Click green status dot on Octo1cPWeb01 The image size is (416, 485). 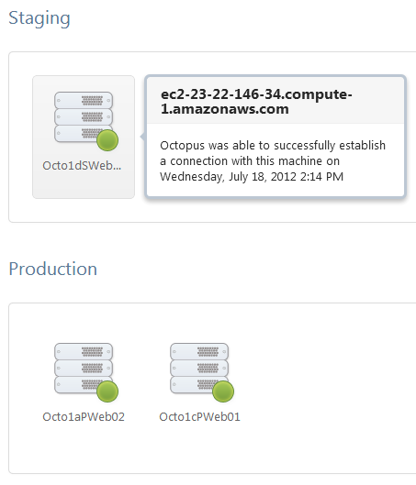click(x=223, y=391)
